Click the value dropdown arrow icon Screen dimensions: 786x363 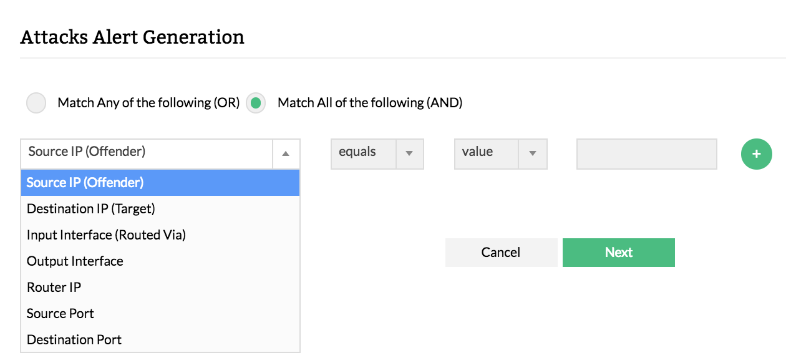[x=533, y=153]
